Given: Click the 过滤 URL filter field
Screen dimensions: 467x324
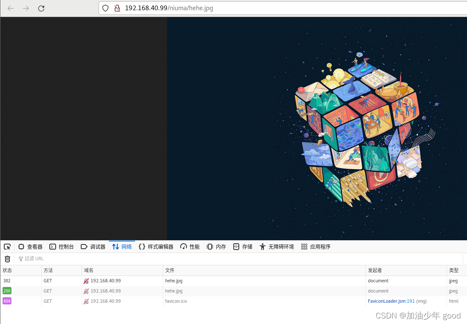Looking at the screenshot, I should [238, 259].
